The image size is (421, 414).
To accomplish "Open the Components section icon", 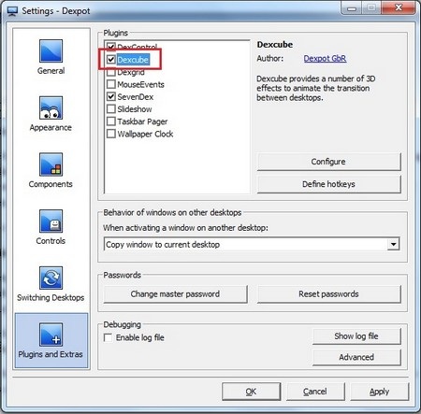I will pos(51,164).
